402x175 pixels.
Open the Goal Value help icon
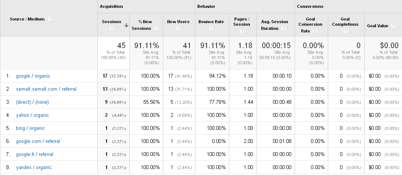click(393, 25)
